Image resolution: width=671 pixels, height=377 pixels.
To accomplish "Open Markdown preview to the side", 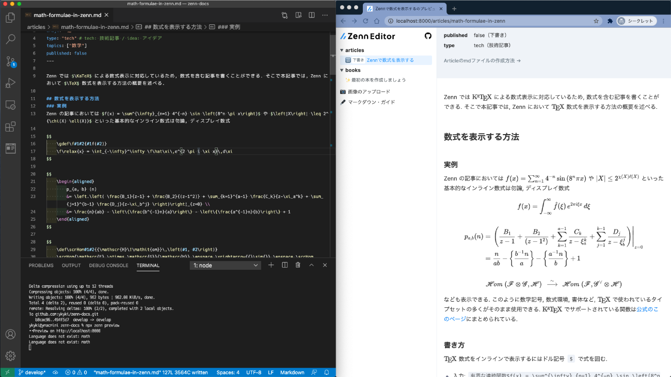I will pyautogui.click(x=298, y=15).
